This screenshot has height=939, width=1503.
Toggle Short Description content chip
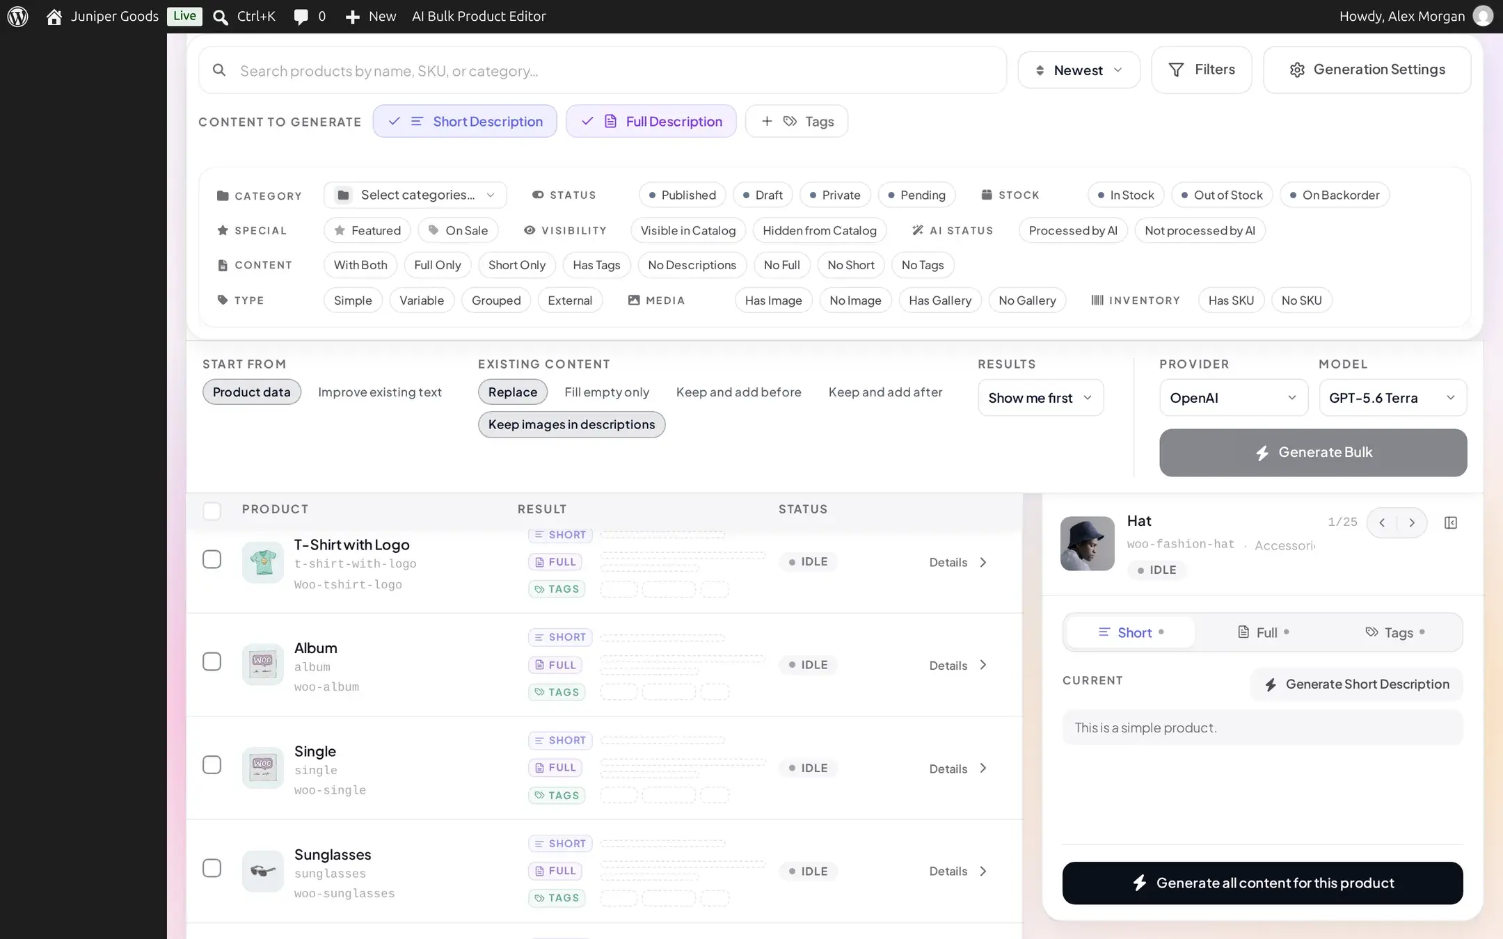[x=465, y=121]
